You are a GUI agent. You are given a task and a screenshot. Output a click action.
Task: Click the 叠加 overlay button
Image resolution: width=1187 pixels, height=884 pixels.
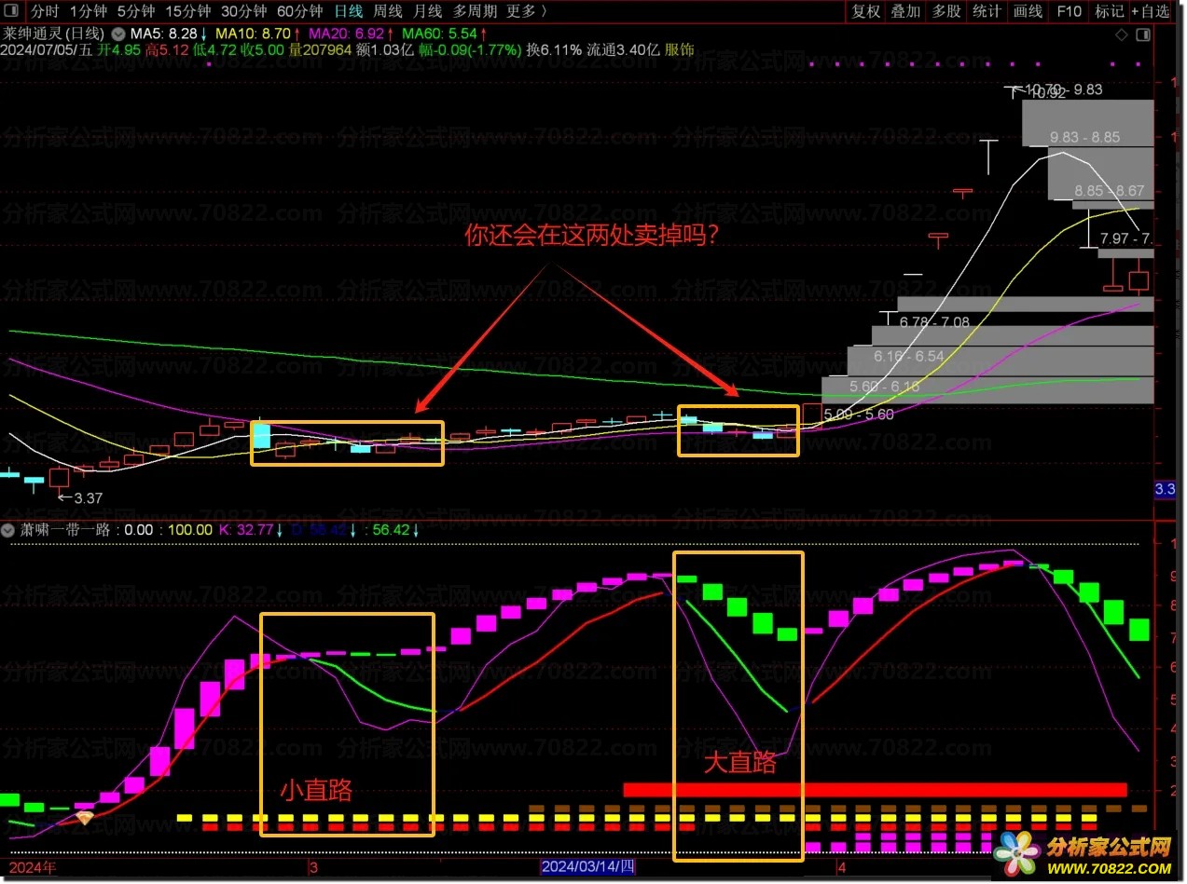905,11
